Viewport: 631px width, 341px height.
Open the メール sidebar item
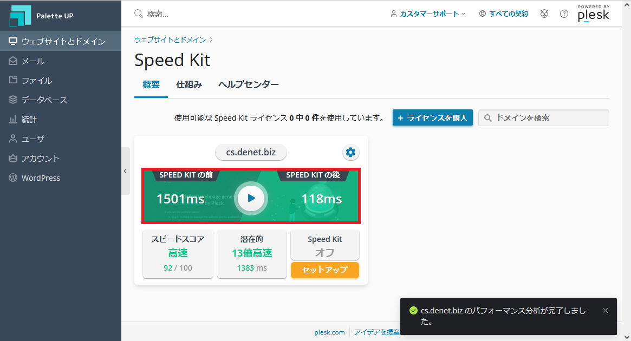[60, 61]
